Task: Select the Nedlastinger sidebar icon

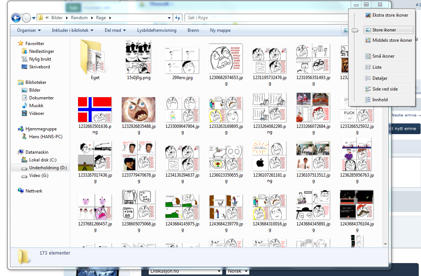Action: [x=24, y=51]
